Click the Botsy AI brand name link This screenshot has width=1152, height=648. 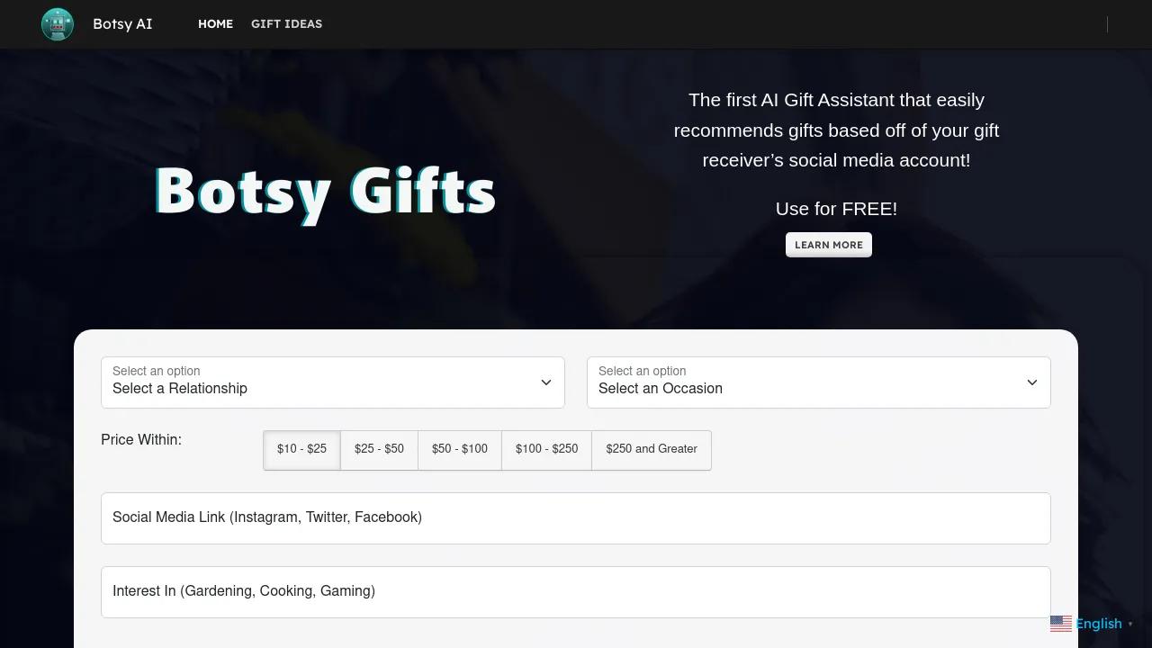(x=122, y=24)
